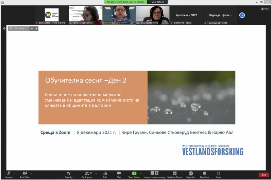Open Breakout Rooms
Image resolution: width=272 pixels, height=180 pixels.
tap(175, 174)
